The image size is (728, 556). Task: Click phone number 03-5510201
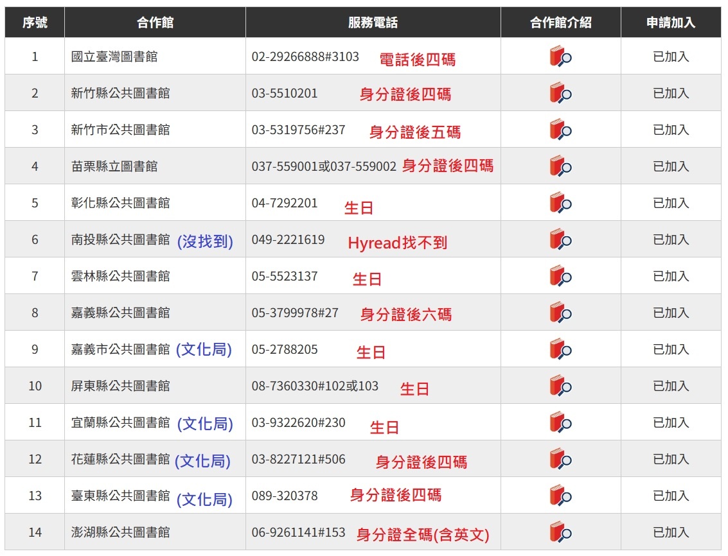tap(285, 93)
